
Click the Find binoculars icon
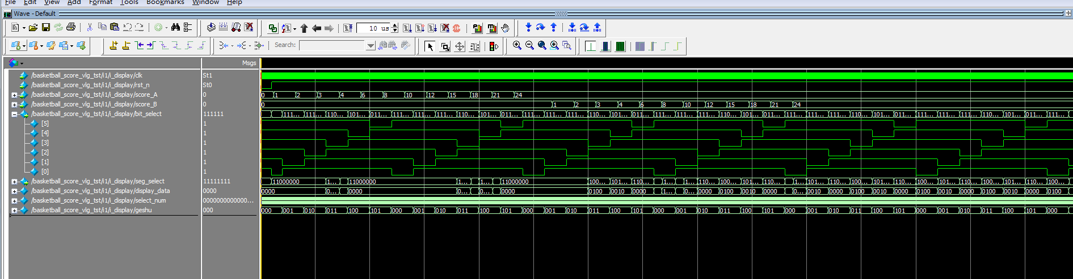point(175,27)
